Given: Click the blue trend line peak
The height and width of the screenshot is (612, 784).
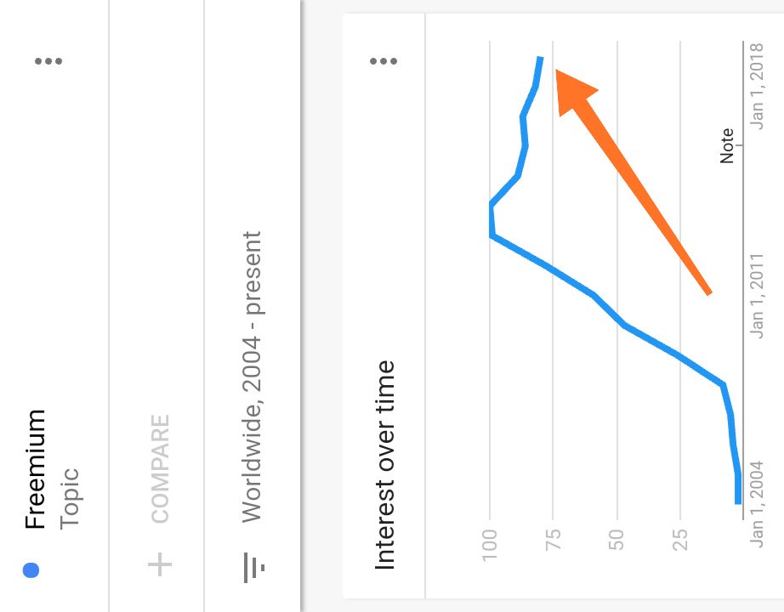Looking at the screenshot, I should click(x=492, y=220).
